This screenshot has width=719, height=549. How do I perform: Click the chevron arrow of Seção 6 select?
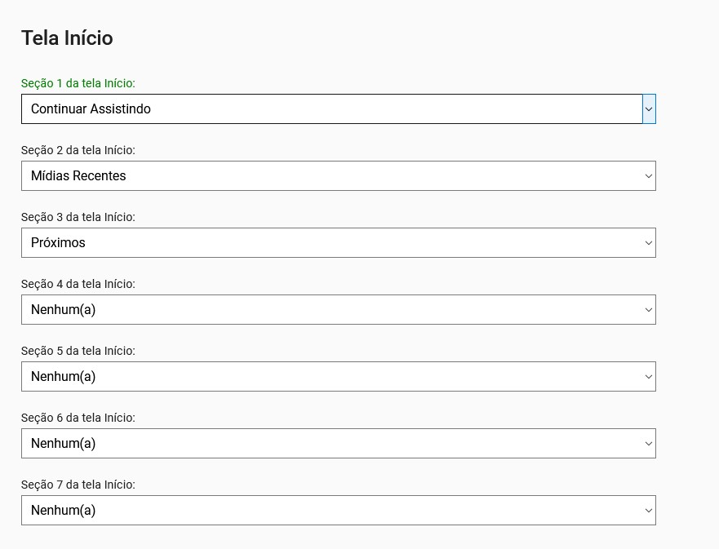(x=649, y=444)
